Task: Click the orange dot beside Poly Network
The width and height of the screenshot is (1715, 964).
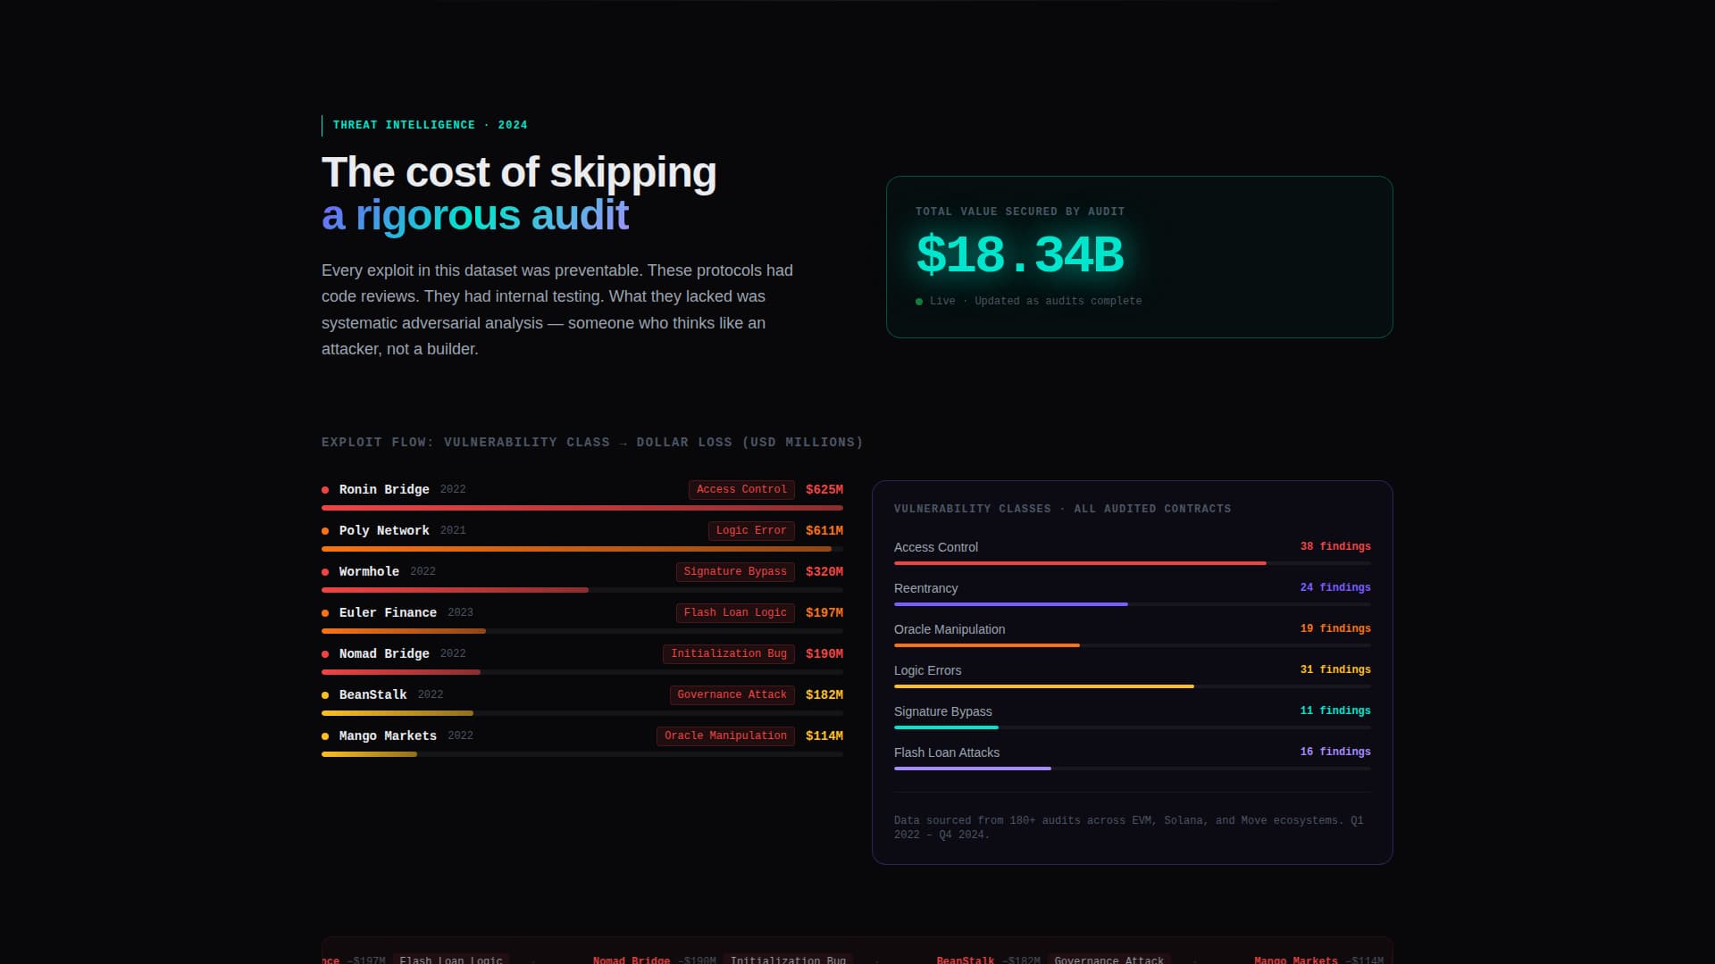Action: [x=325, y=531]
